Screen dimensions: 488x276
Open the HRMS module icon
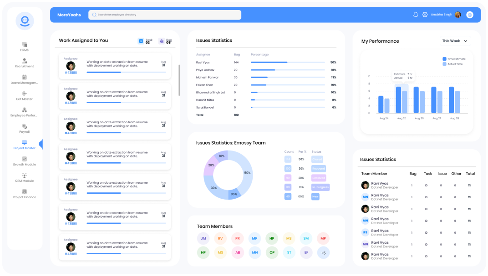click(24, 43)
